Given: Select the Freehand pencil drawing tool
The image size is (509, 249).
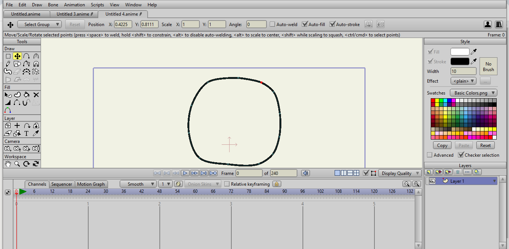Looking at the screenshot, I should pos(8,64).
